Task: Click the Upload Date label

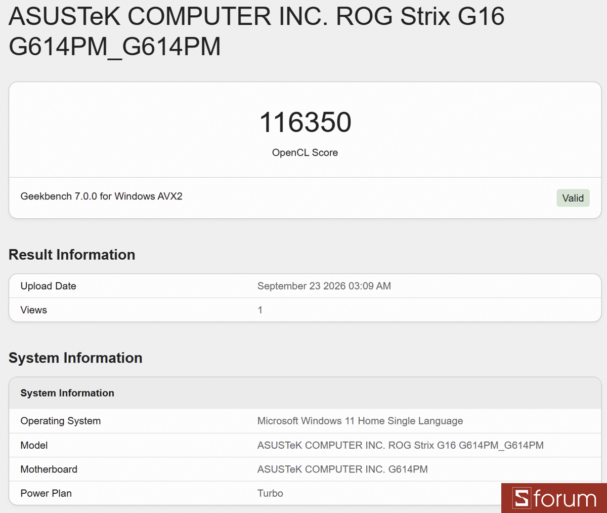Action: tap(48, 286)
